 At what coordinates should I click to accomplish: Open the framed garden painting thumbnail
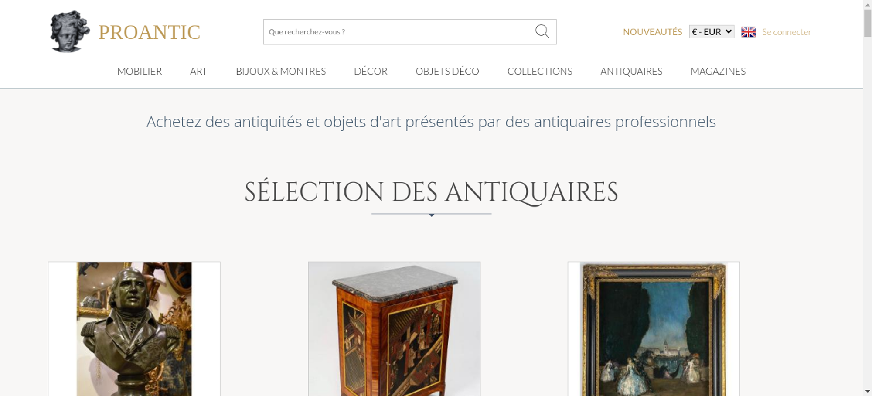click(x=654, y=329)
